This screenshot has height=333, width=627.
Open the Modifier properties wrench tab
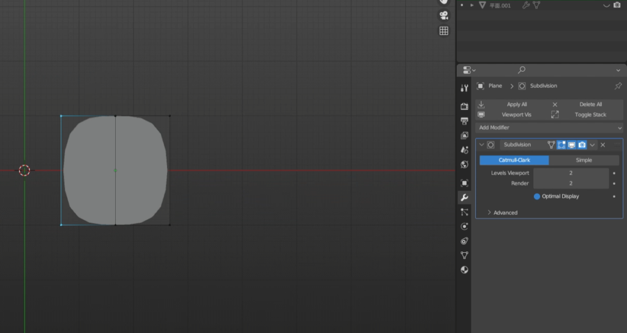tap(464, 198)
